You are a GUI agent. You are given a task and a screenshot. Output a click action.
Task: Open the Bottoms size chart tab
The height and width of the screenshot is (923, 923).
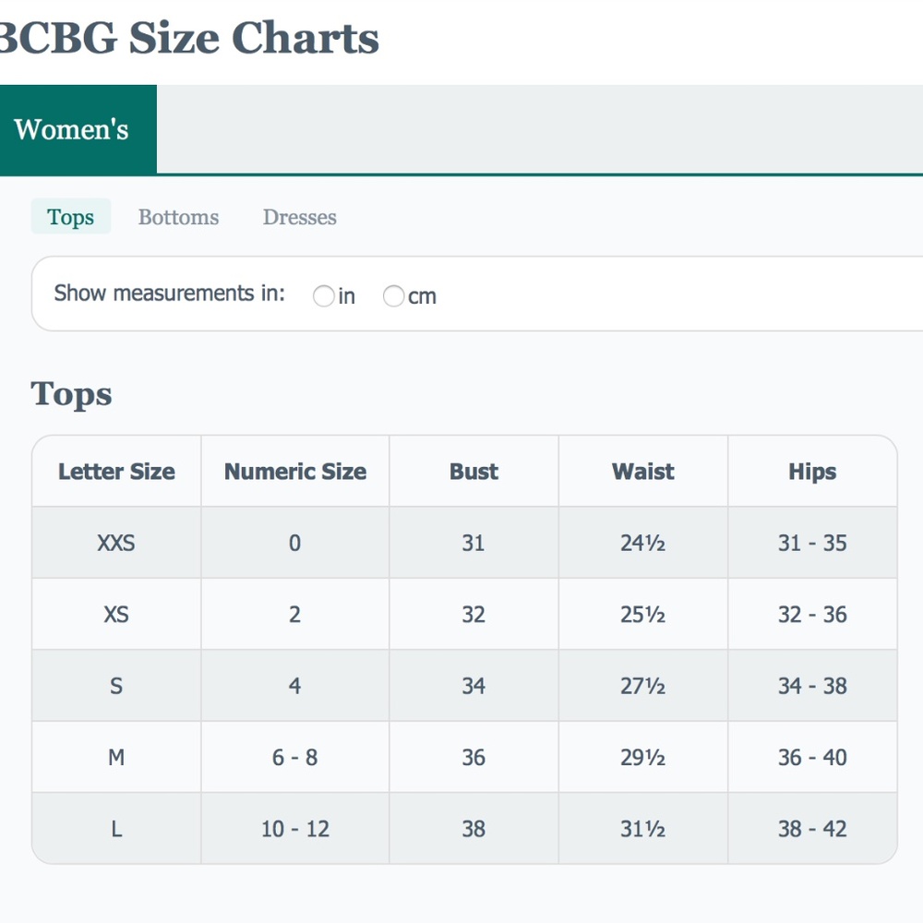tap(178, 217)
